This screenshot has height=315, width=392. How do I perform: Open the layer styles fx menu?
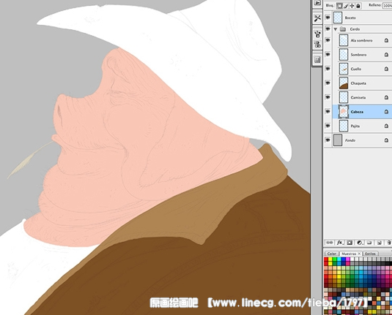click(340, 243)
